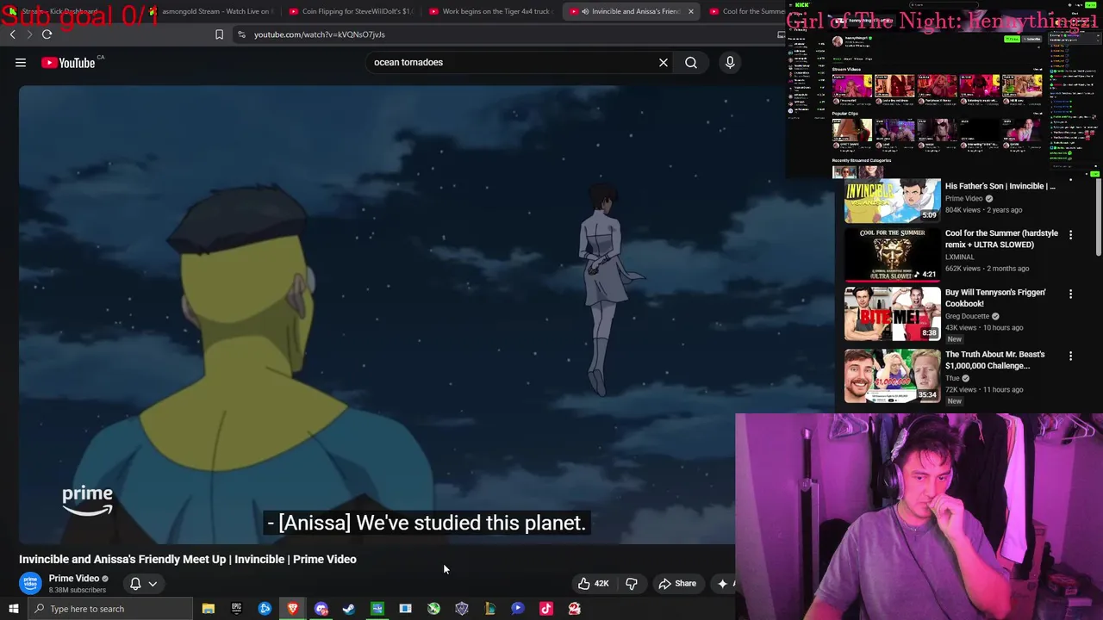Open the Windows Start menu
Viewport: 1103px width, 620px height.
pos(13,609)
